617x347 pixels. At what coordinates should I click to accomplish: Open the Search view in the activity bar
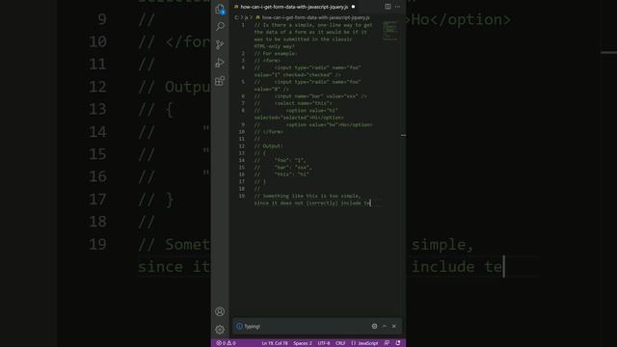220,26
